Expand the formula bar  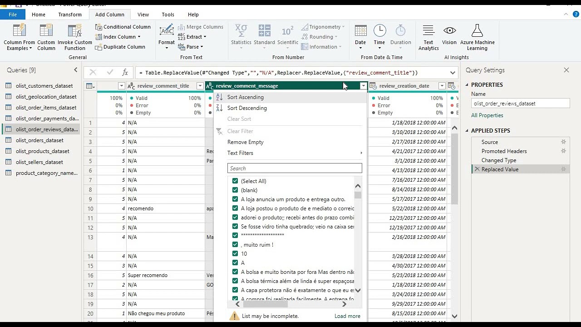453,73
